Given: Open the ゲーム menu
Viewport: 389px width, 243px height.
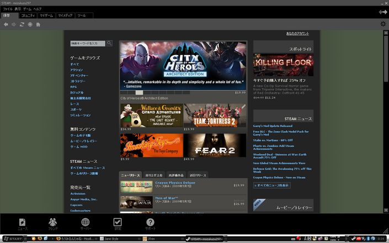Looking at the screenshot, I should point(27,9).
